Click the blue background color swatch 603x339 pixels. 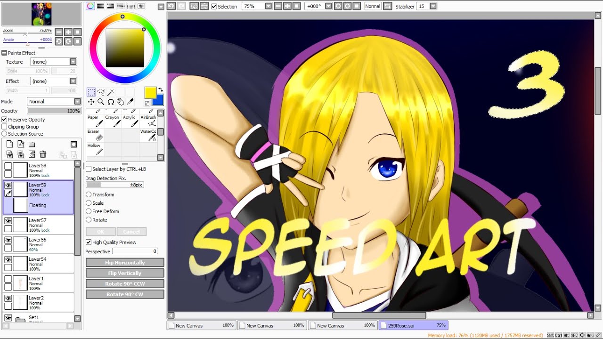[159, 100]
